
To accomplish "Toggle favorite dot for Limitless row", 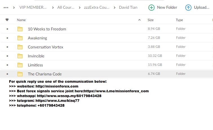I will pos(7,65).
